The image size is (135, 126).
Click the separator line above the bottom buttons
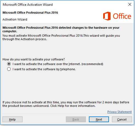[x=67, y=114]
